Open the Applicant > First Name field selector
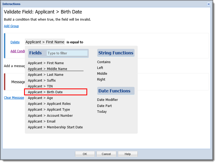The image size is (217, 164). coord(45,42)
